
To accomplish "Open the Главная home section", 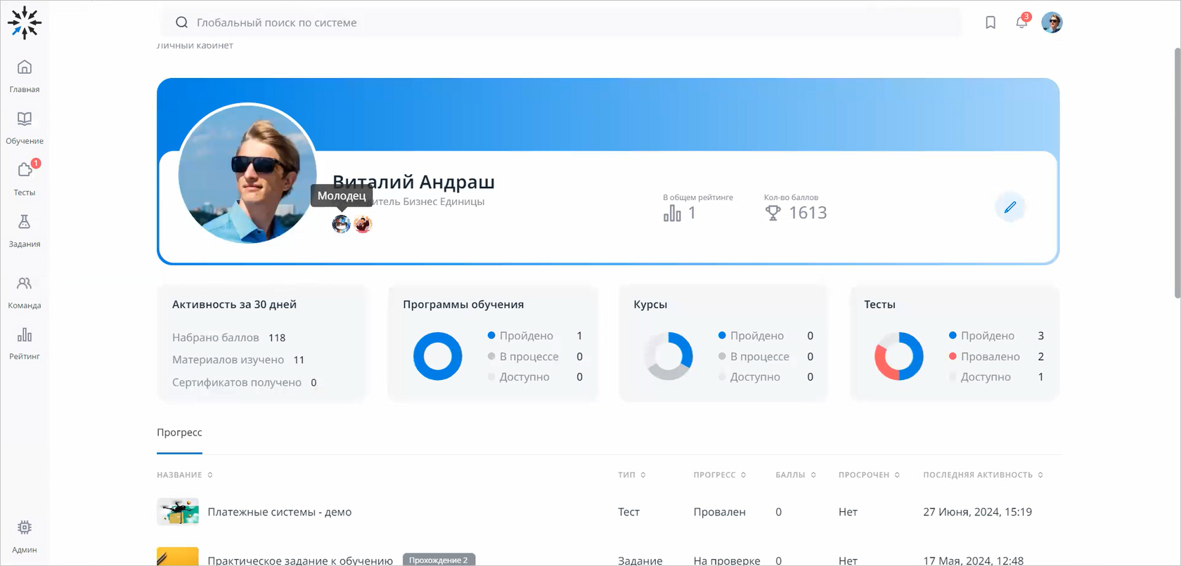I will click(25, 76).
